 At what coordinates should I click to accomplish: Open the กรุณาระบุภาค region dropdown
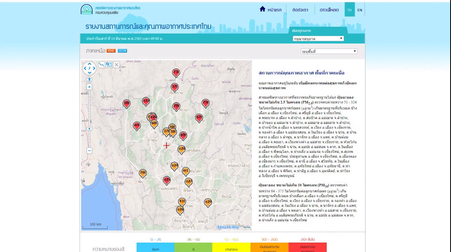coord(318,38)
